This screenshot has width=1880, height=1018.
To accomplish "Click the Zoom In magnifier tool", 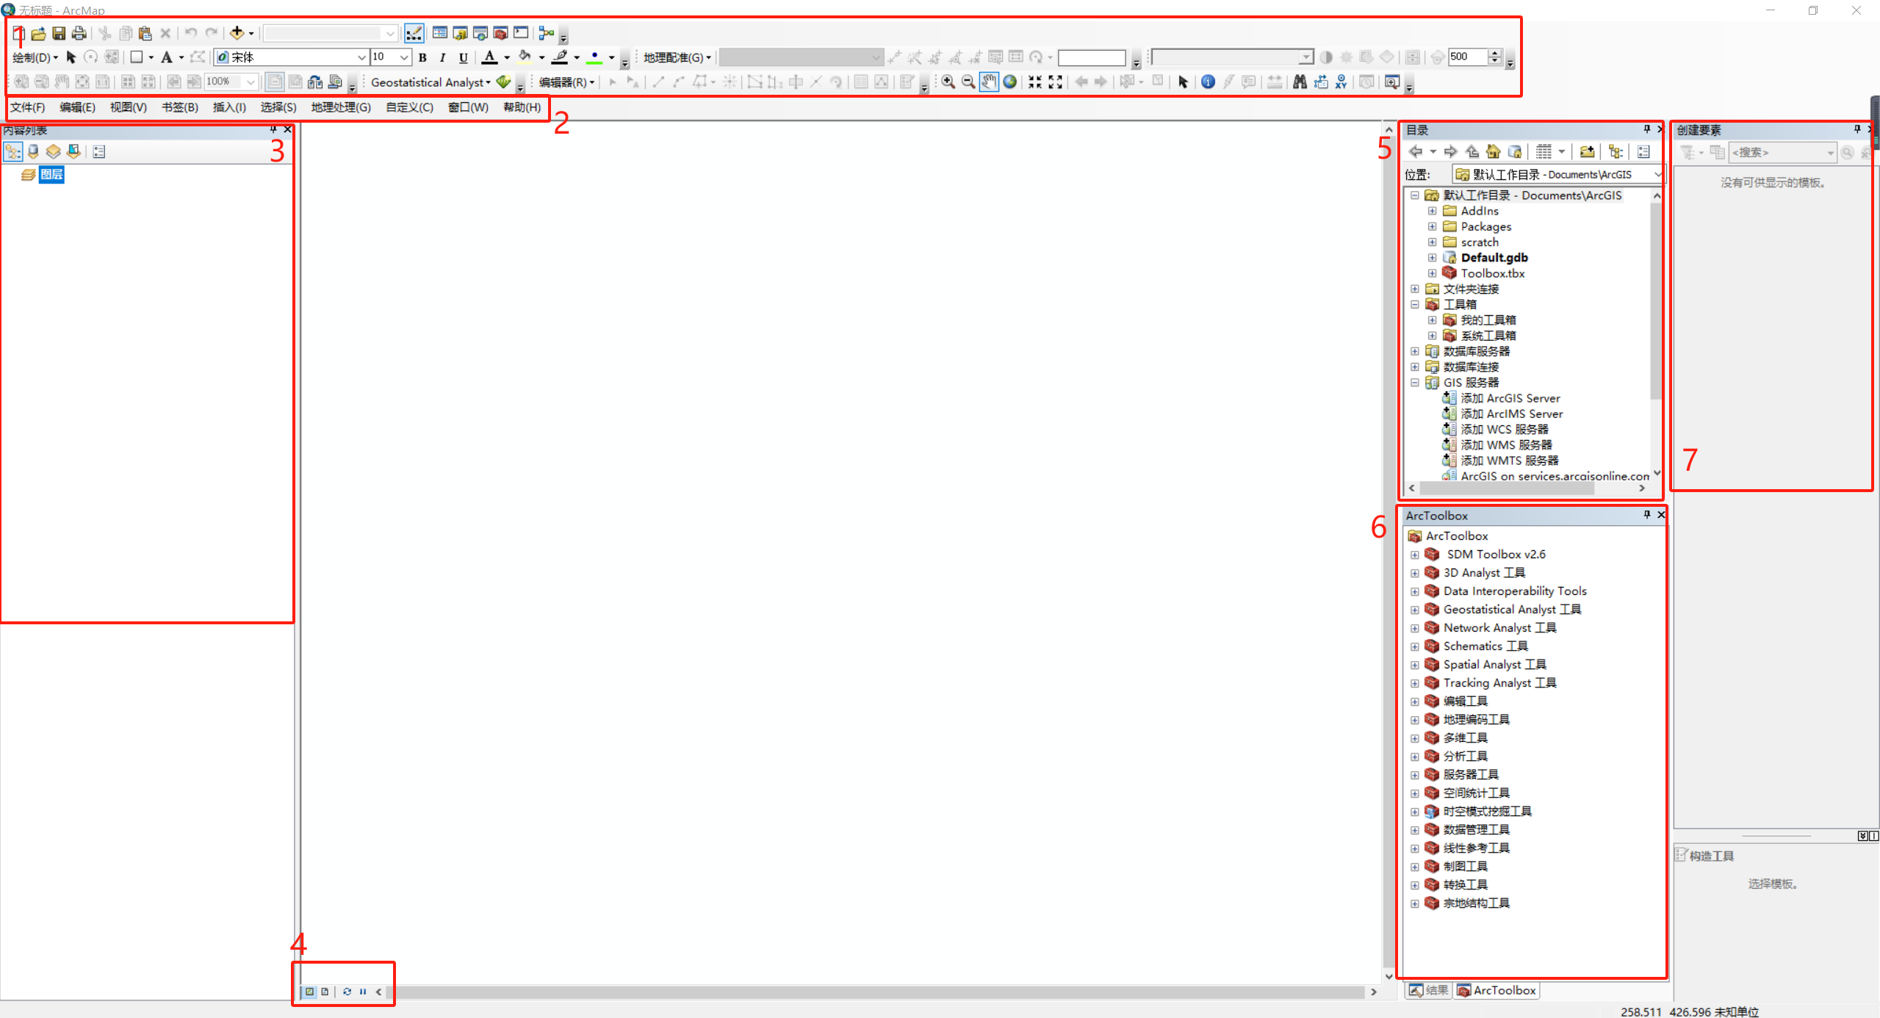I will (948, 82).
